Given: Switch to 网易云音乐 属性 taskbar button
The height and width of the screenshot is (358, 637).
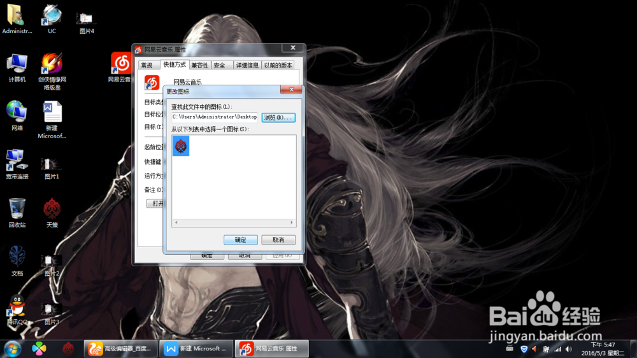Looking at the screenshot, I should pos(272,348).
